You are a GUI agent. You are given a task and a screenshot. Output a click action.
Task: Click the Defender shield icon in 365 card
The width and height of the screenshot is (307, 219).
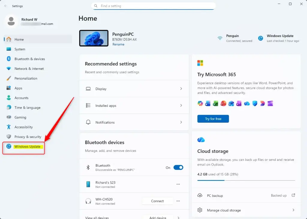click(255, 103)
